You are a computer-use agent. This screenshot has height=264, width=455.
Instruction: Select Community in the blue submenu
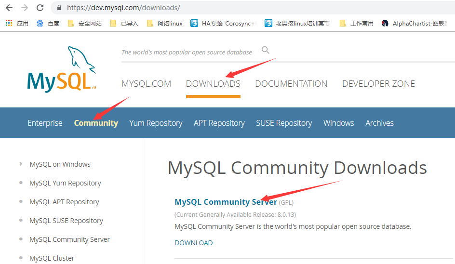96,123
